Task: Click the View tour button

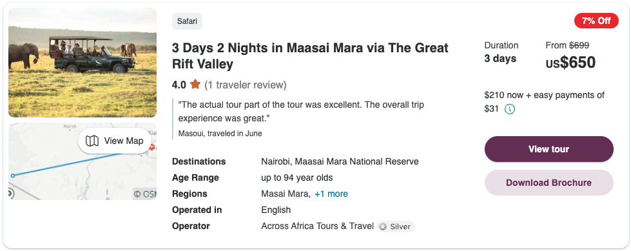Action: point(549,149)
